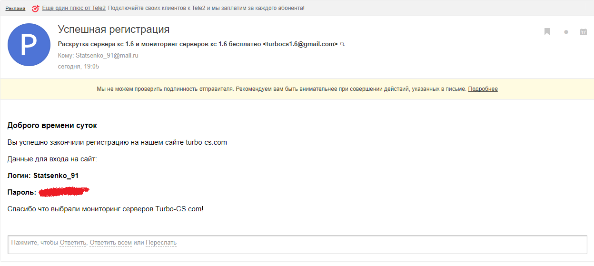Choose Ответить всем to reply all
The width and height of the screenshot is (594, 266).
(110, 243)
